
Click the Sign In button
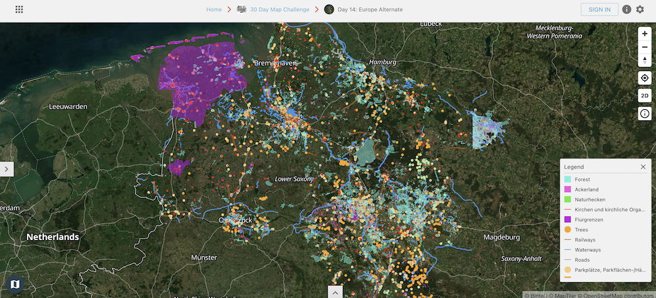[x=599, y=10]
